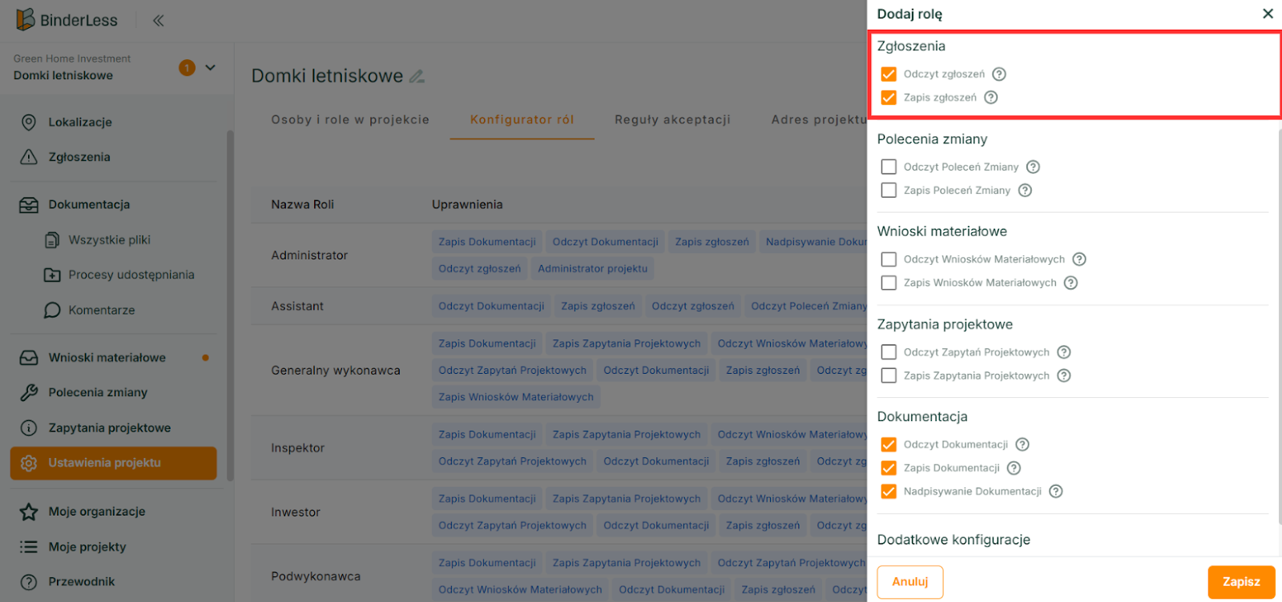1282x602 pixels.
Task: Click the sidebar vertical scrollbar
Action: (231, 304)
